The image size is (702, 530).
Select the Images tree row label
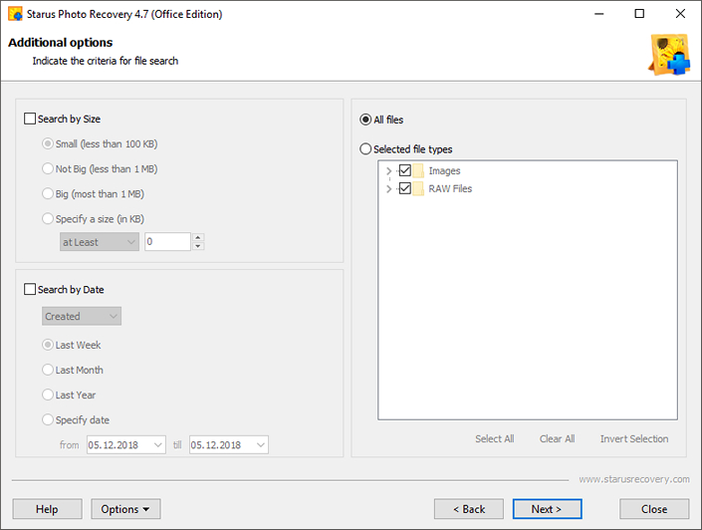tap(444, 170)
